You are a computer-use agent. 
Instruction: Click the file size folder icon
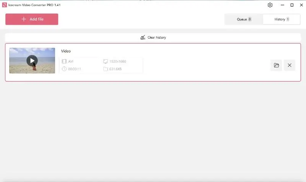(x=106, y=69)
